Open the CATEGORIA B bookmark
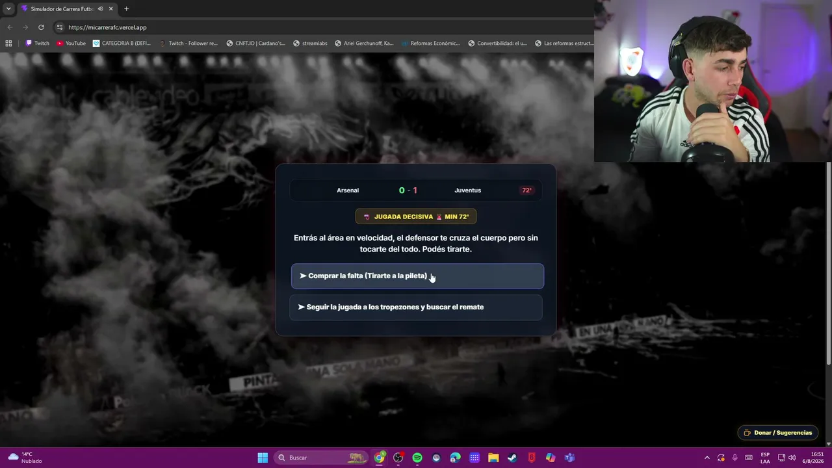Screen dimensions: 832x468 [122, 44]
